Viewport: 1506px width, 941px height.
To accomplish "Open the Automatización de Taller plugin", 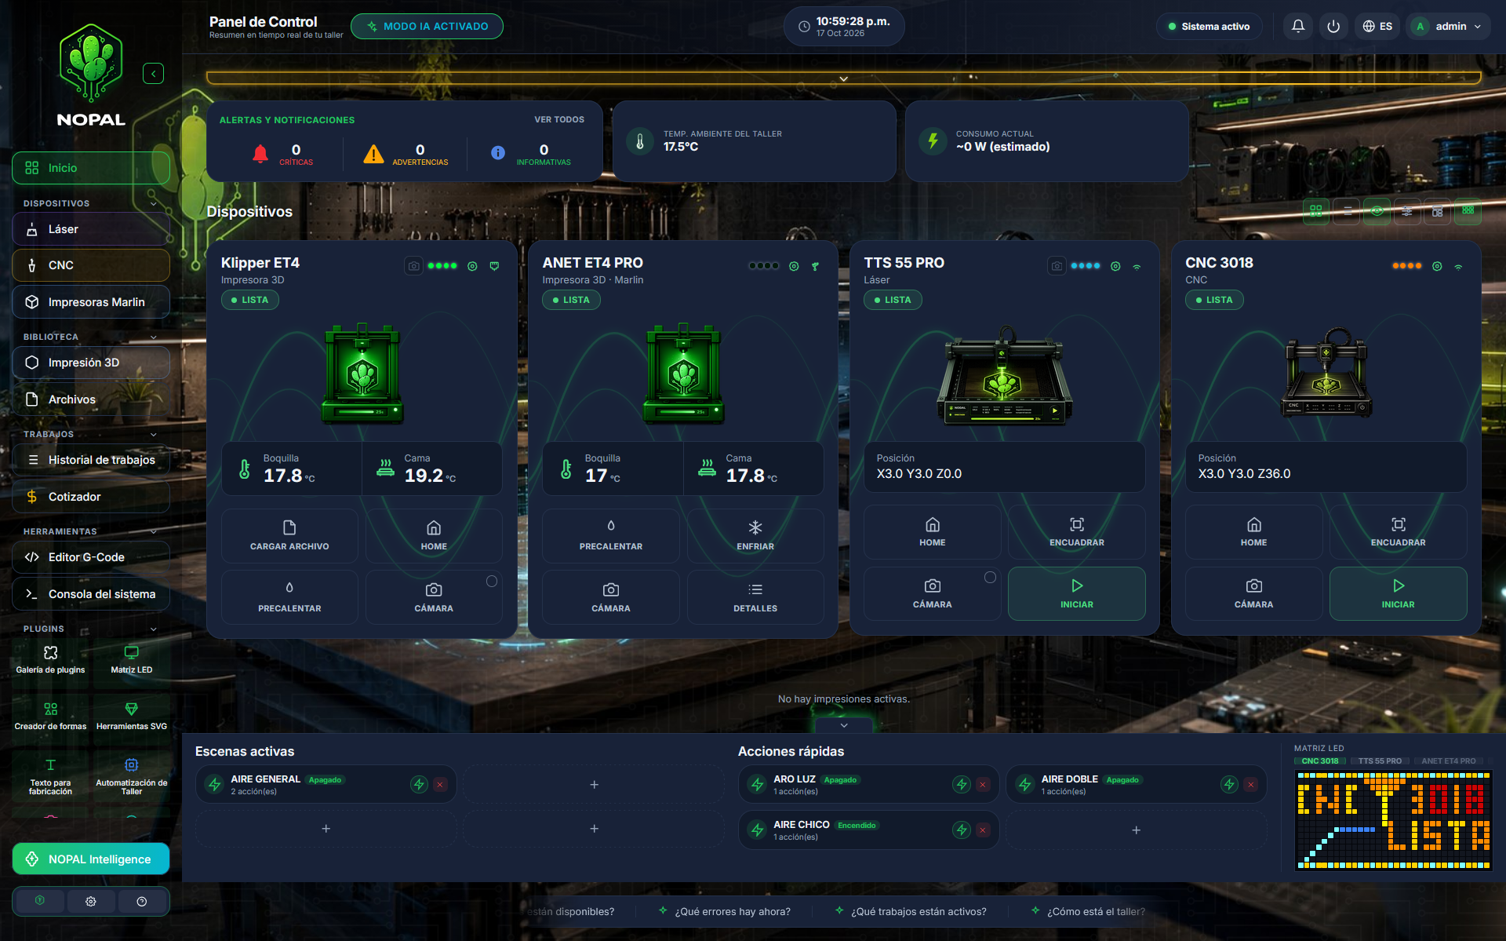I will click(132, 776).
